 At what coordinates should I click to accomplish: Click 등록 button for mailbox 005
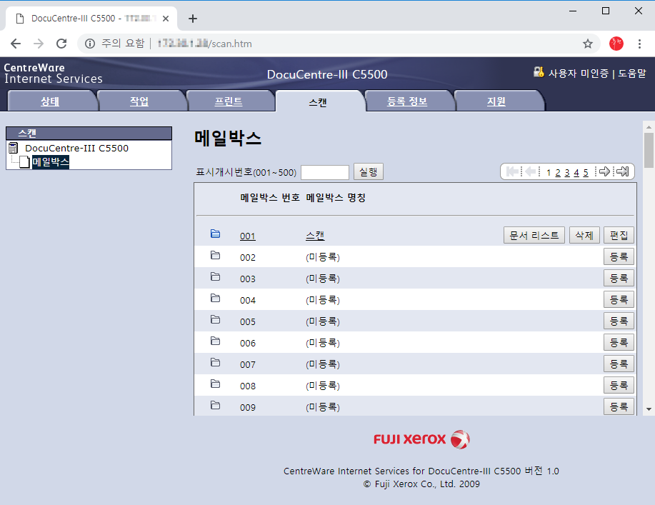tap(619, 321)
